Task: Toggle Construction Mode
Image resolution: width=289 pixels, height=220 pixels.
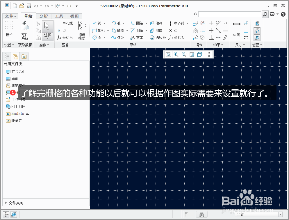Action: (x=82, y=30)
